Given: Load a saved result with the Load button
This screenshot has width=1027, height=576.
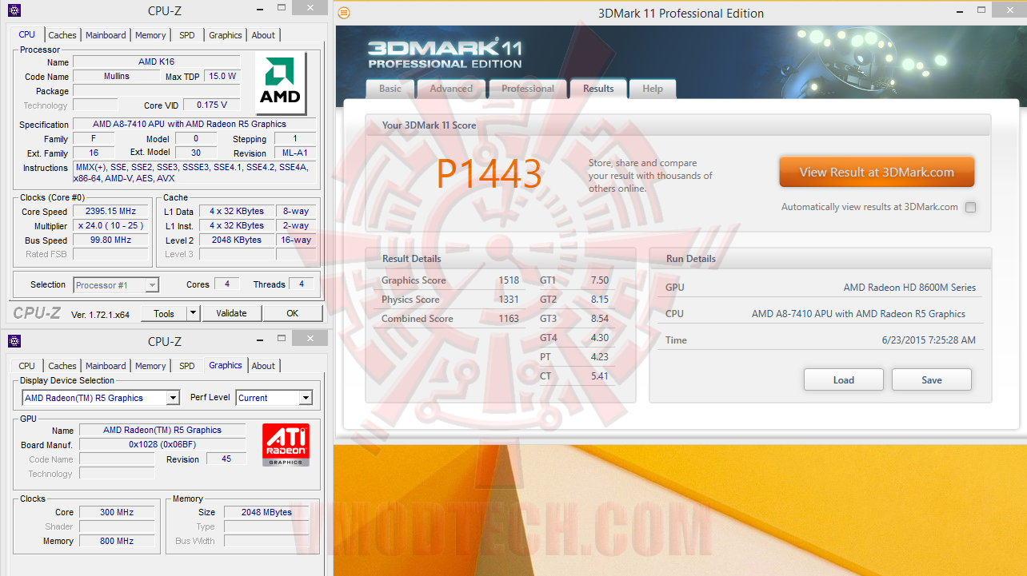Looking at the screenshot, I should click(844, 379).
